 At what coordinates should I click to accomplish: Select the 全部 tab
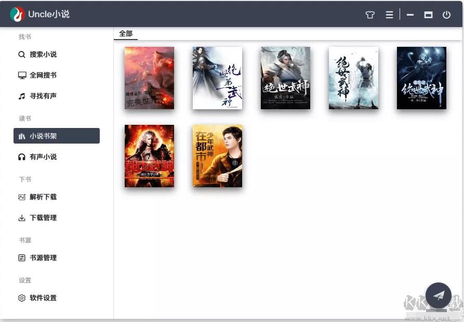pos(126,33)
